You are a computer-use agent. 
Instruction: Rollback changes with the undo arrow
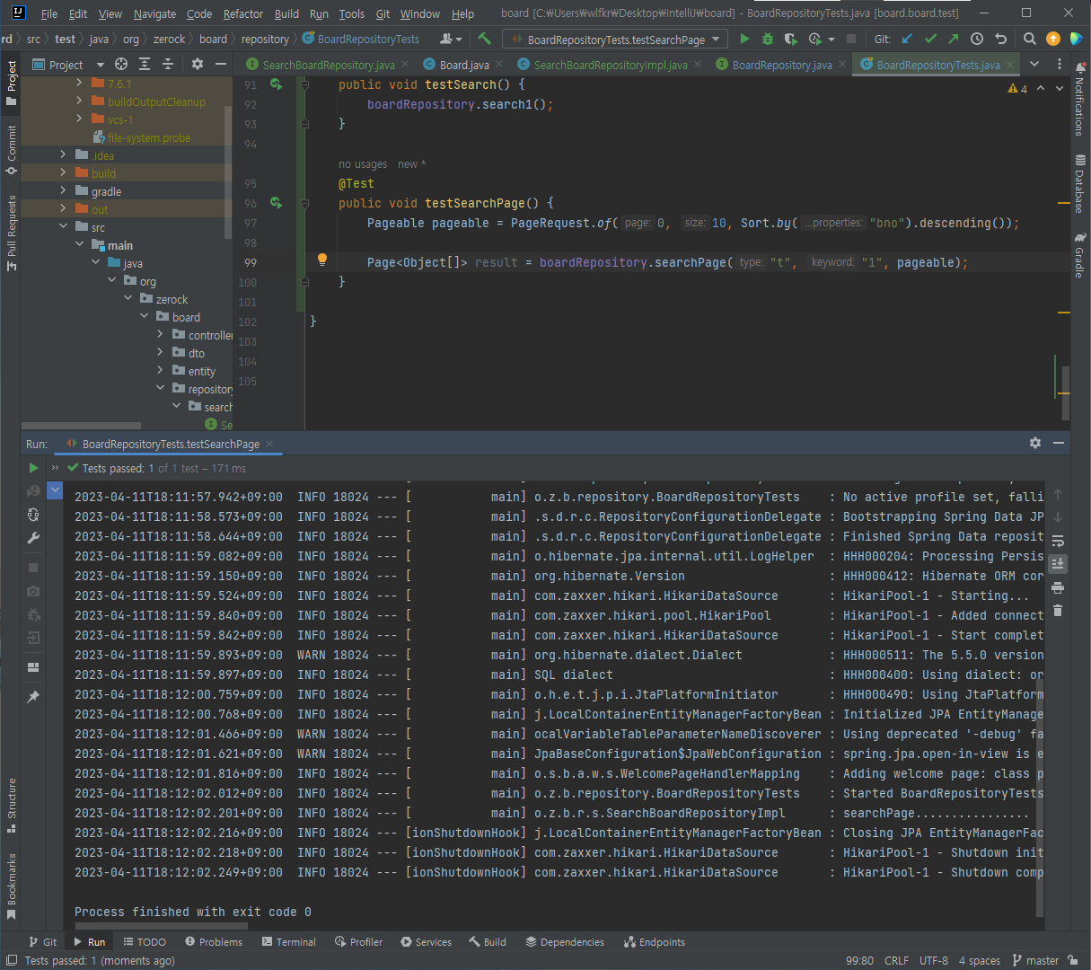click(1000, 39)
